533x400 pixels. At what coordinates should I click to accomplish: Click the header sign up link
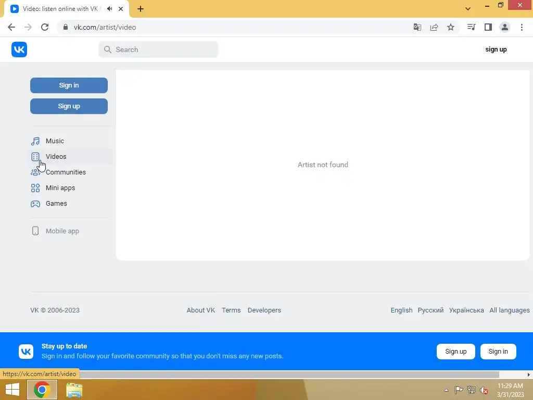(x=496, y=49)
